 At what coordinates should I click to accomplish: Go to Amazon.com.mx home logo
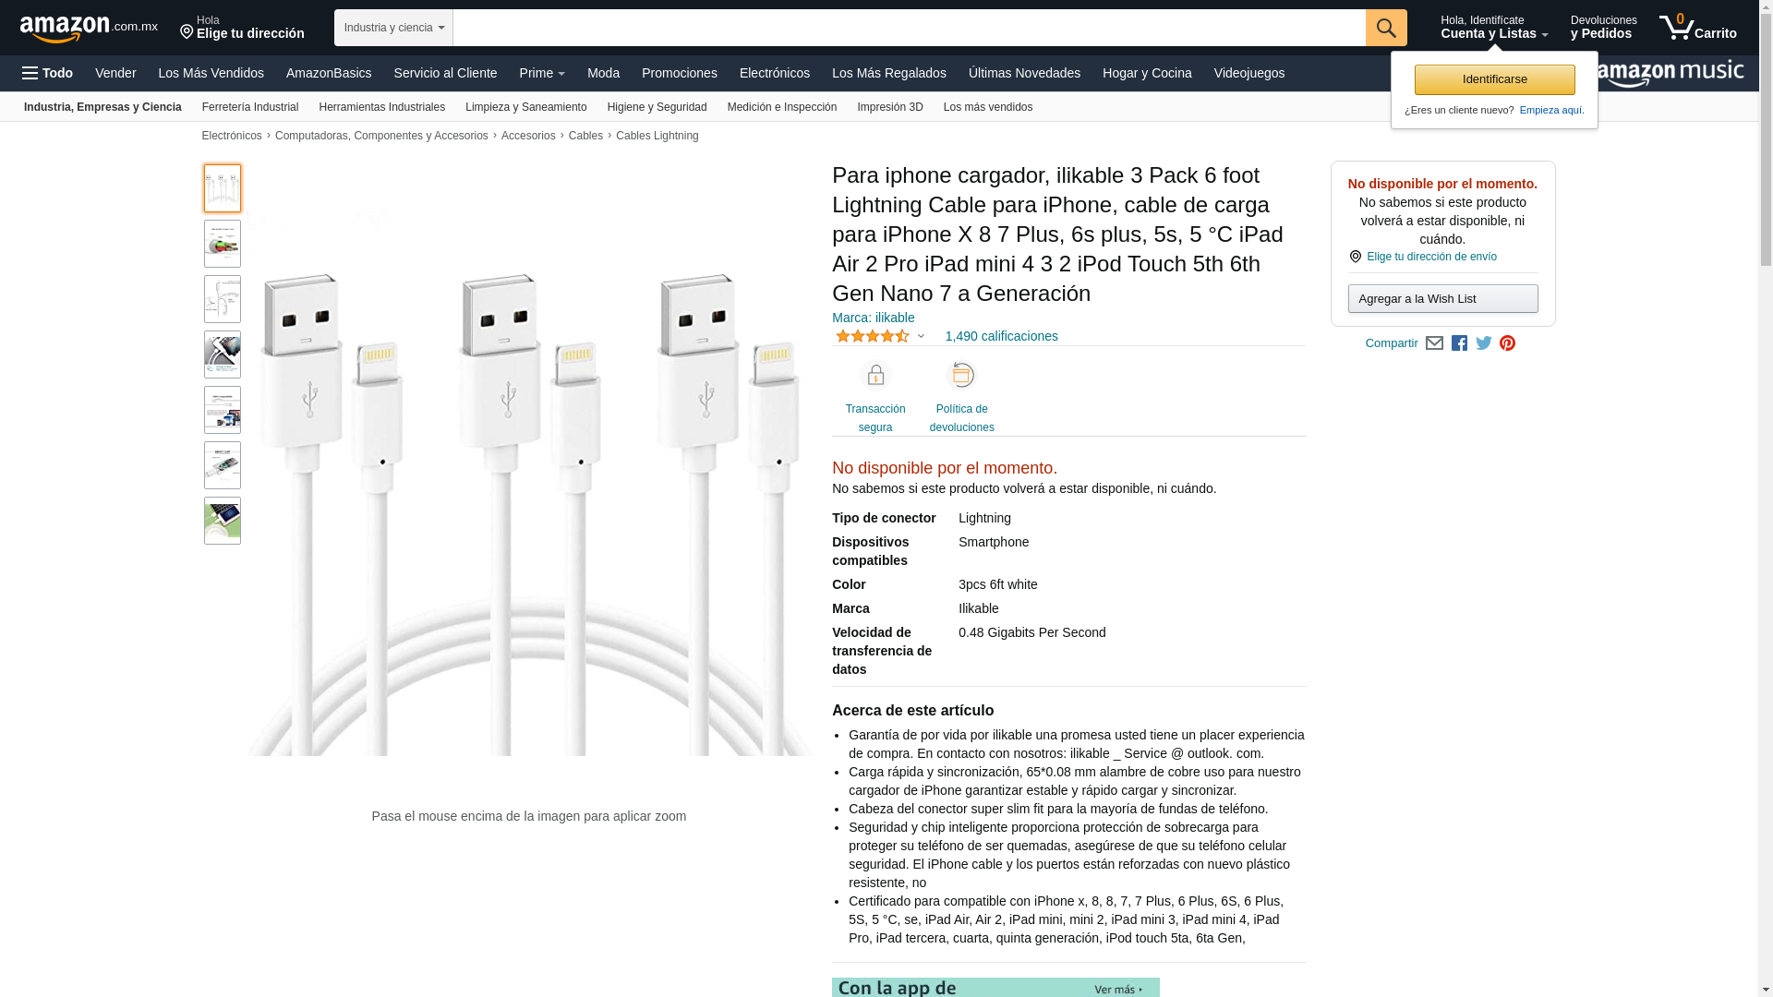click(x=89, y=28)
